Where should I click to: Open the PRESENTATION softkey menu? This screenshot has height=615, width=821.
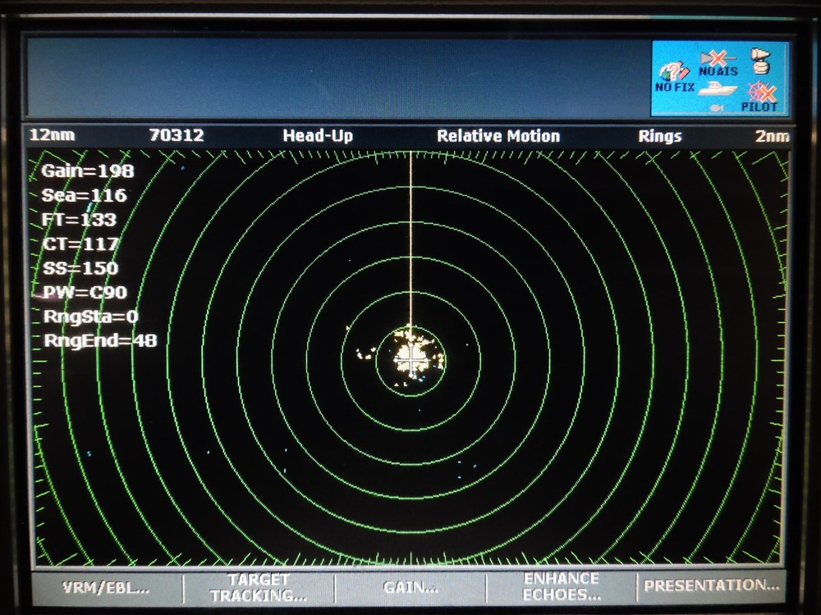(712, 585)
